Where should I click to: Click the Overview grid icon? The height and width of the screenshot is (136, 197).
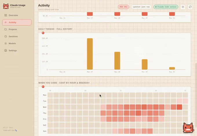click(6, 15)
